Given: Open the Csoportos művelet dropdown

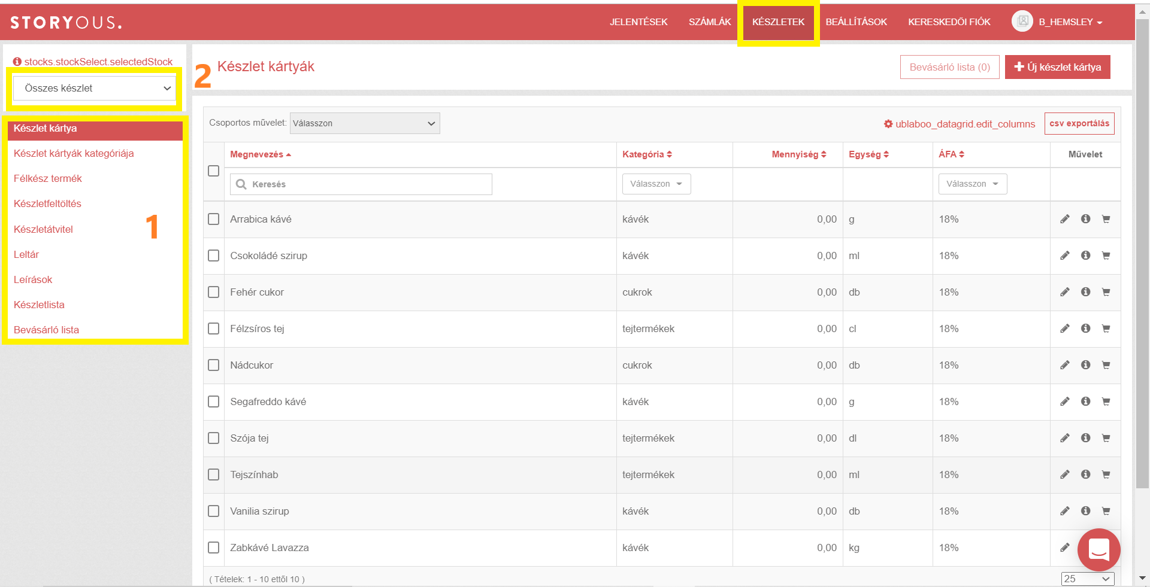Looking at the screenshot, I should (x=365, y=123).
